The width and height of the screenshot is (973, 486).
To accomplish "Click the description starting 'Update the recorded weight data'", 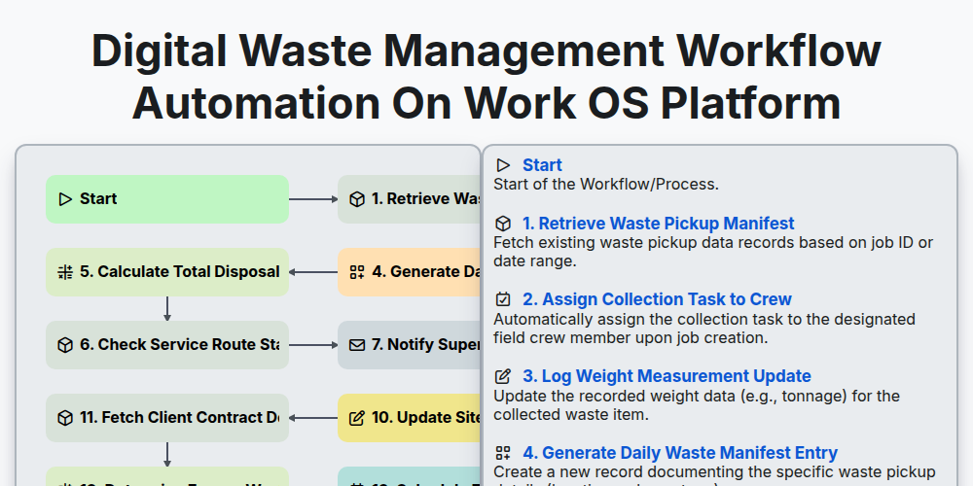I will (697, 405).
